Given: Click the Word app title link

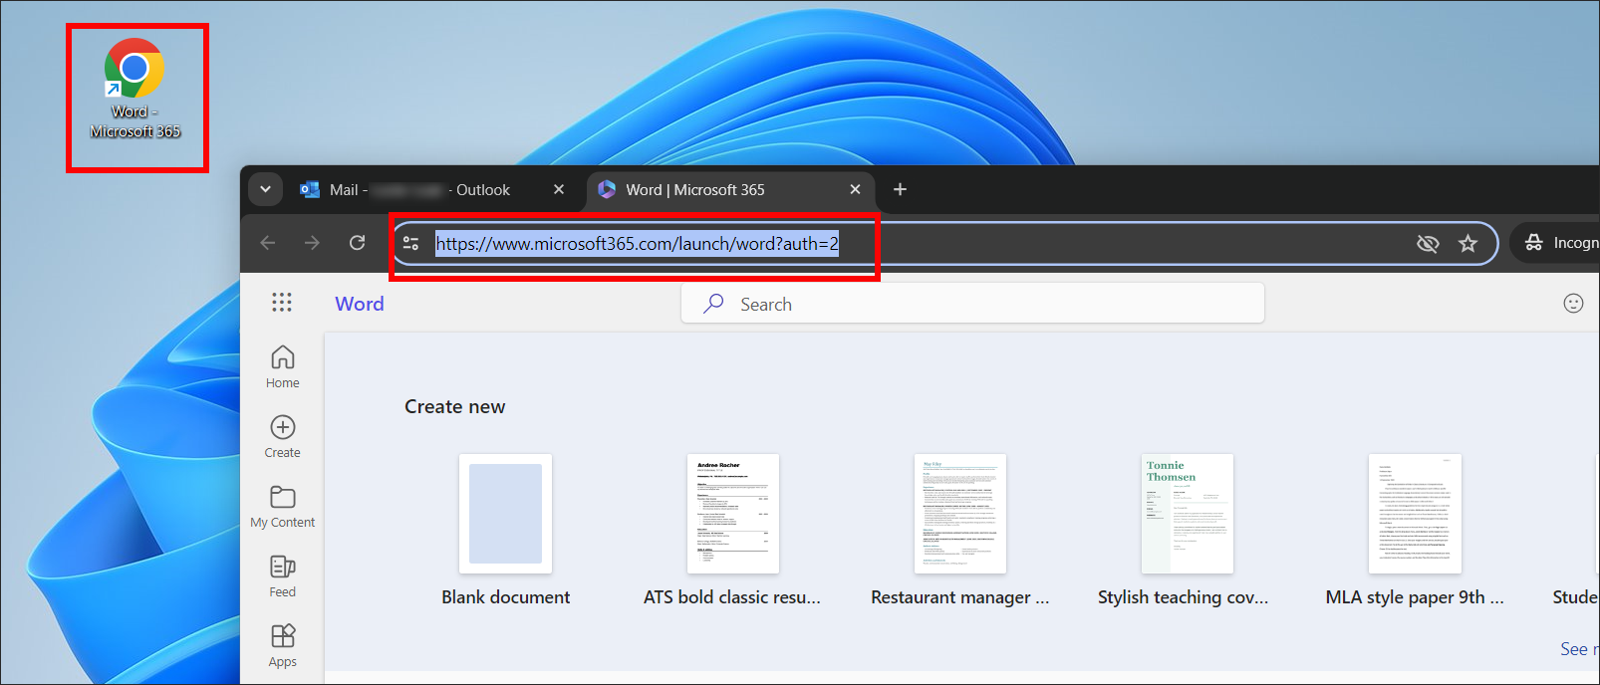Looking at the screenshot, I should [x=360, y=304].
